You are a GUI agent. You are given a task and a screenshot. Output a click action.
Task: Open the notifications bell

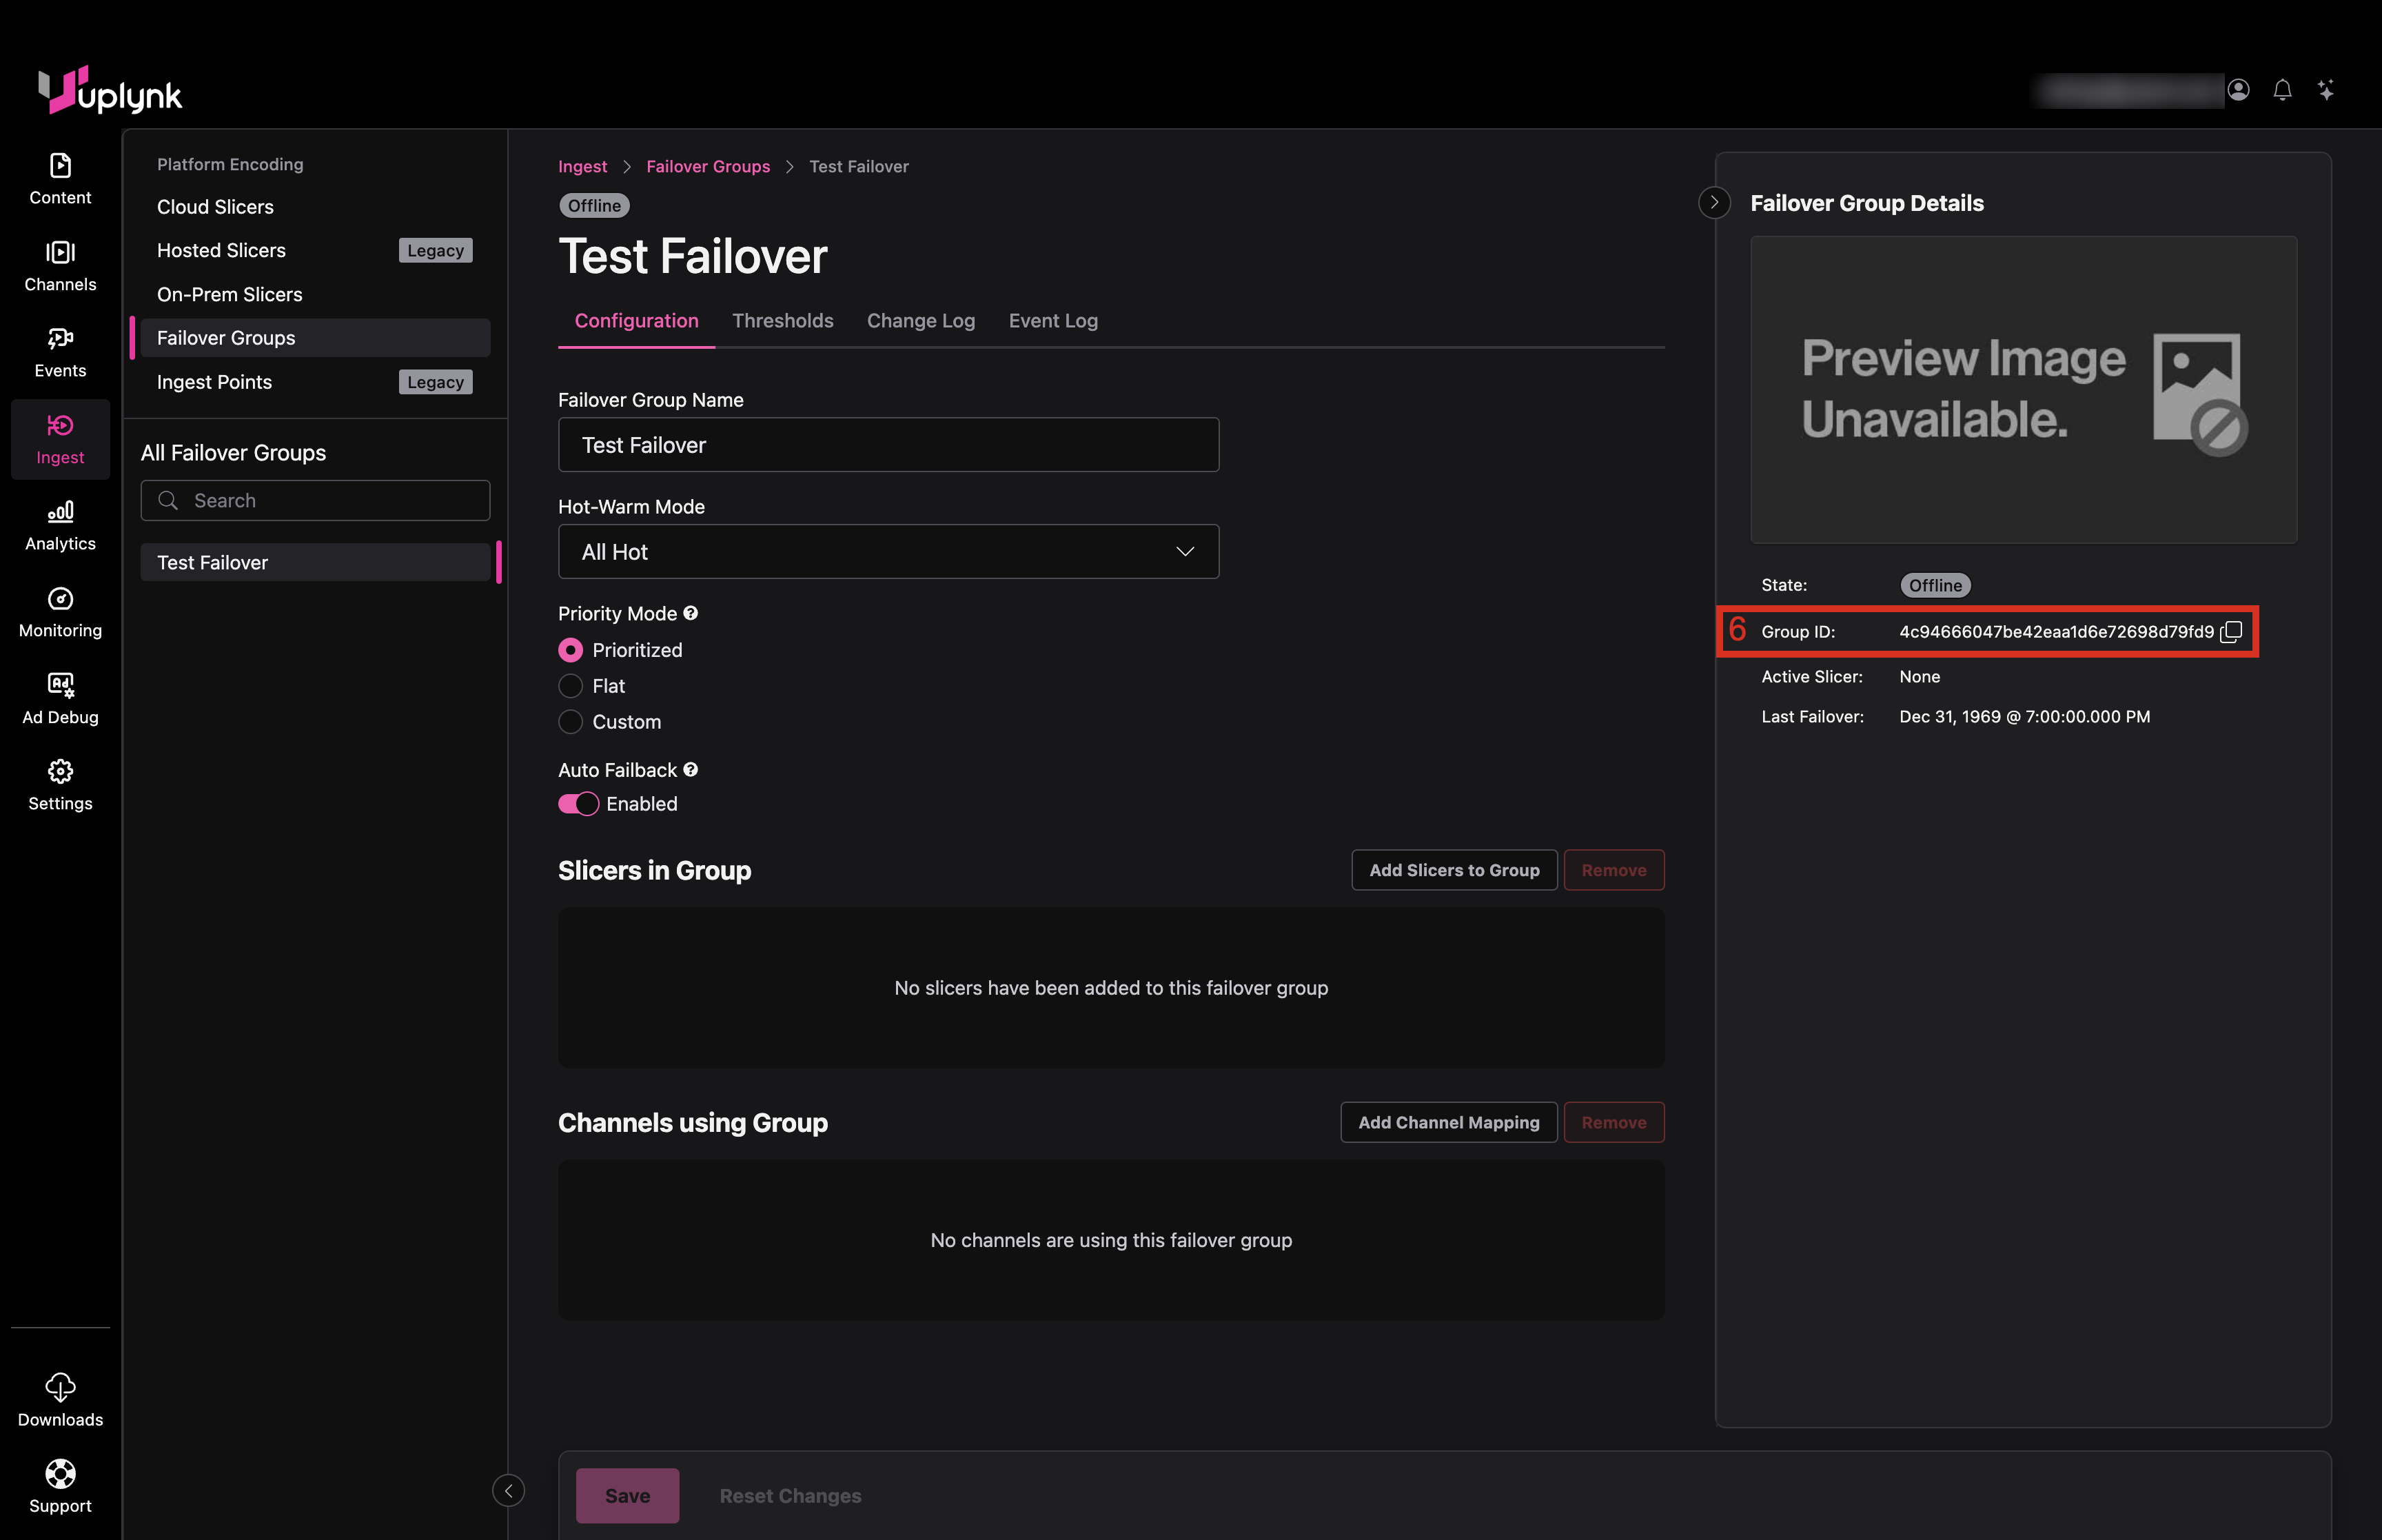pyautogui.click(x=2282, y=90)
